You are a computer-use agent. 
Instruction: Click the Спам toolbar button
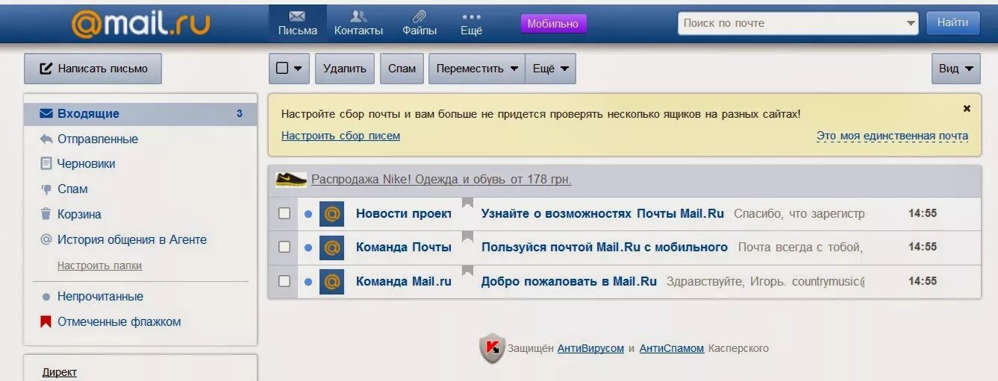(402, 69)
